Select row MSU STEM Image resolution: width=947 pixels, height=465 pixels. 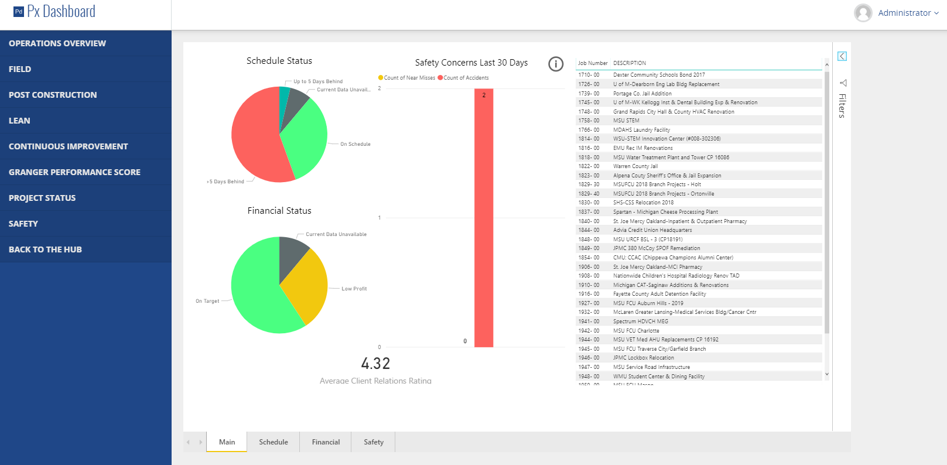tap(699, 121)
